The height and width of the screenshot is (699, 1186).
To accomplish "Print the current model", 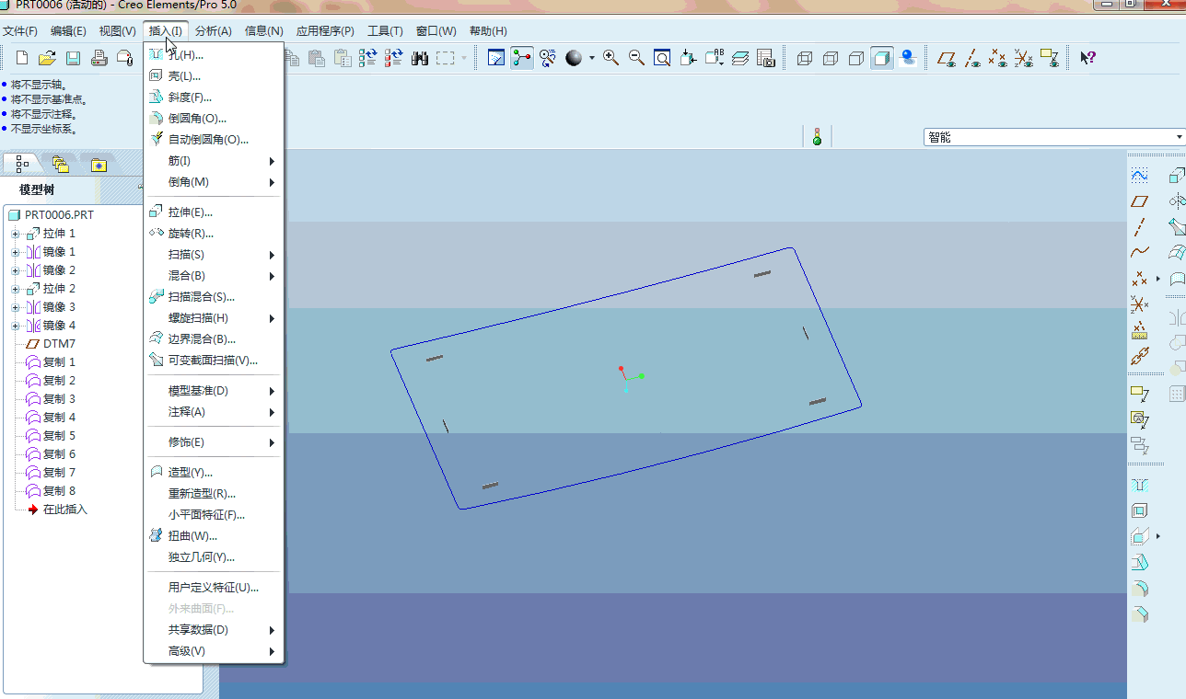I will tap(99, 58).
